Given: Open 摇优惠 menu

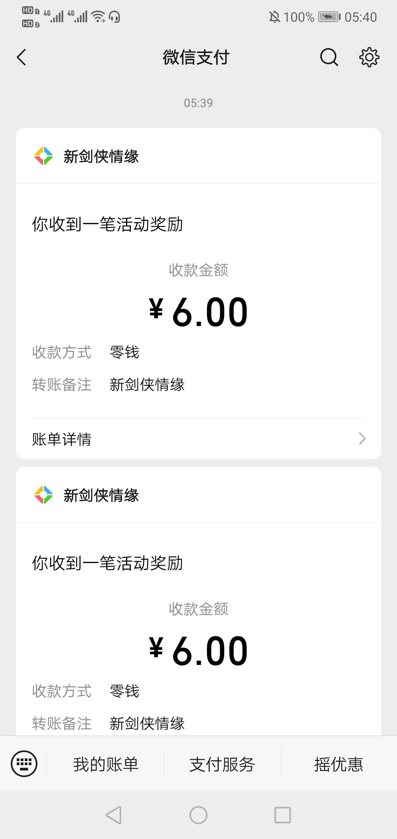Looking at the screenshot, I should pos(339,764).
